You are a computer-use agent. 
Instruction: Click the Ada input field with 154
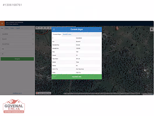17,49
